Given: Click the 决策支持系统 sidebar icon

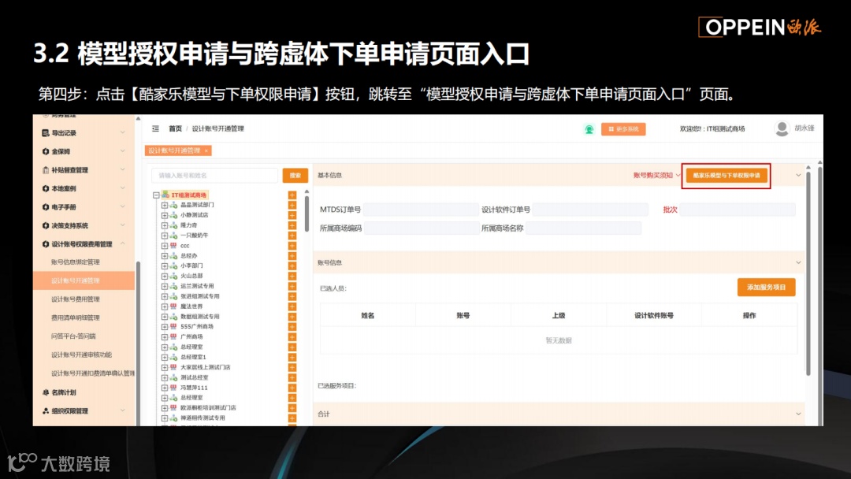Looking at the screenshot, I should [x=46, y=225].
